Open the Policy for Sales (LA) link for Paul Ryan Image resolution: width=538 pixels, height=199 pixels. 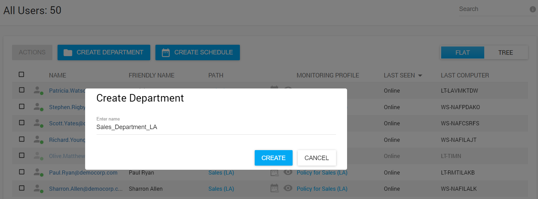click(322, 172)
